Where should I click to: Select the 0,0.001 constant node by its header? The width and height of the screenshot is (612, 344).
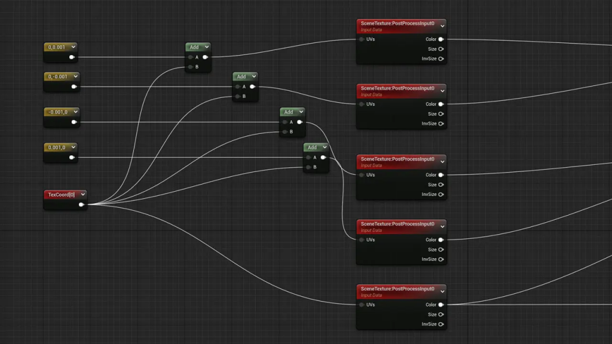coord(57,47)
